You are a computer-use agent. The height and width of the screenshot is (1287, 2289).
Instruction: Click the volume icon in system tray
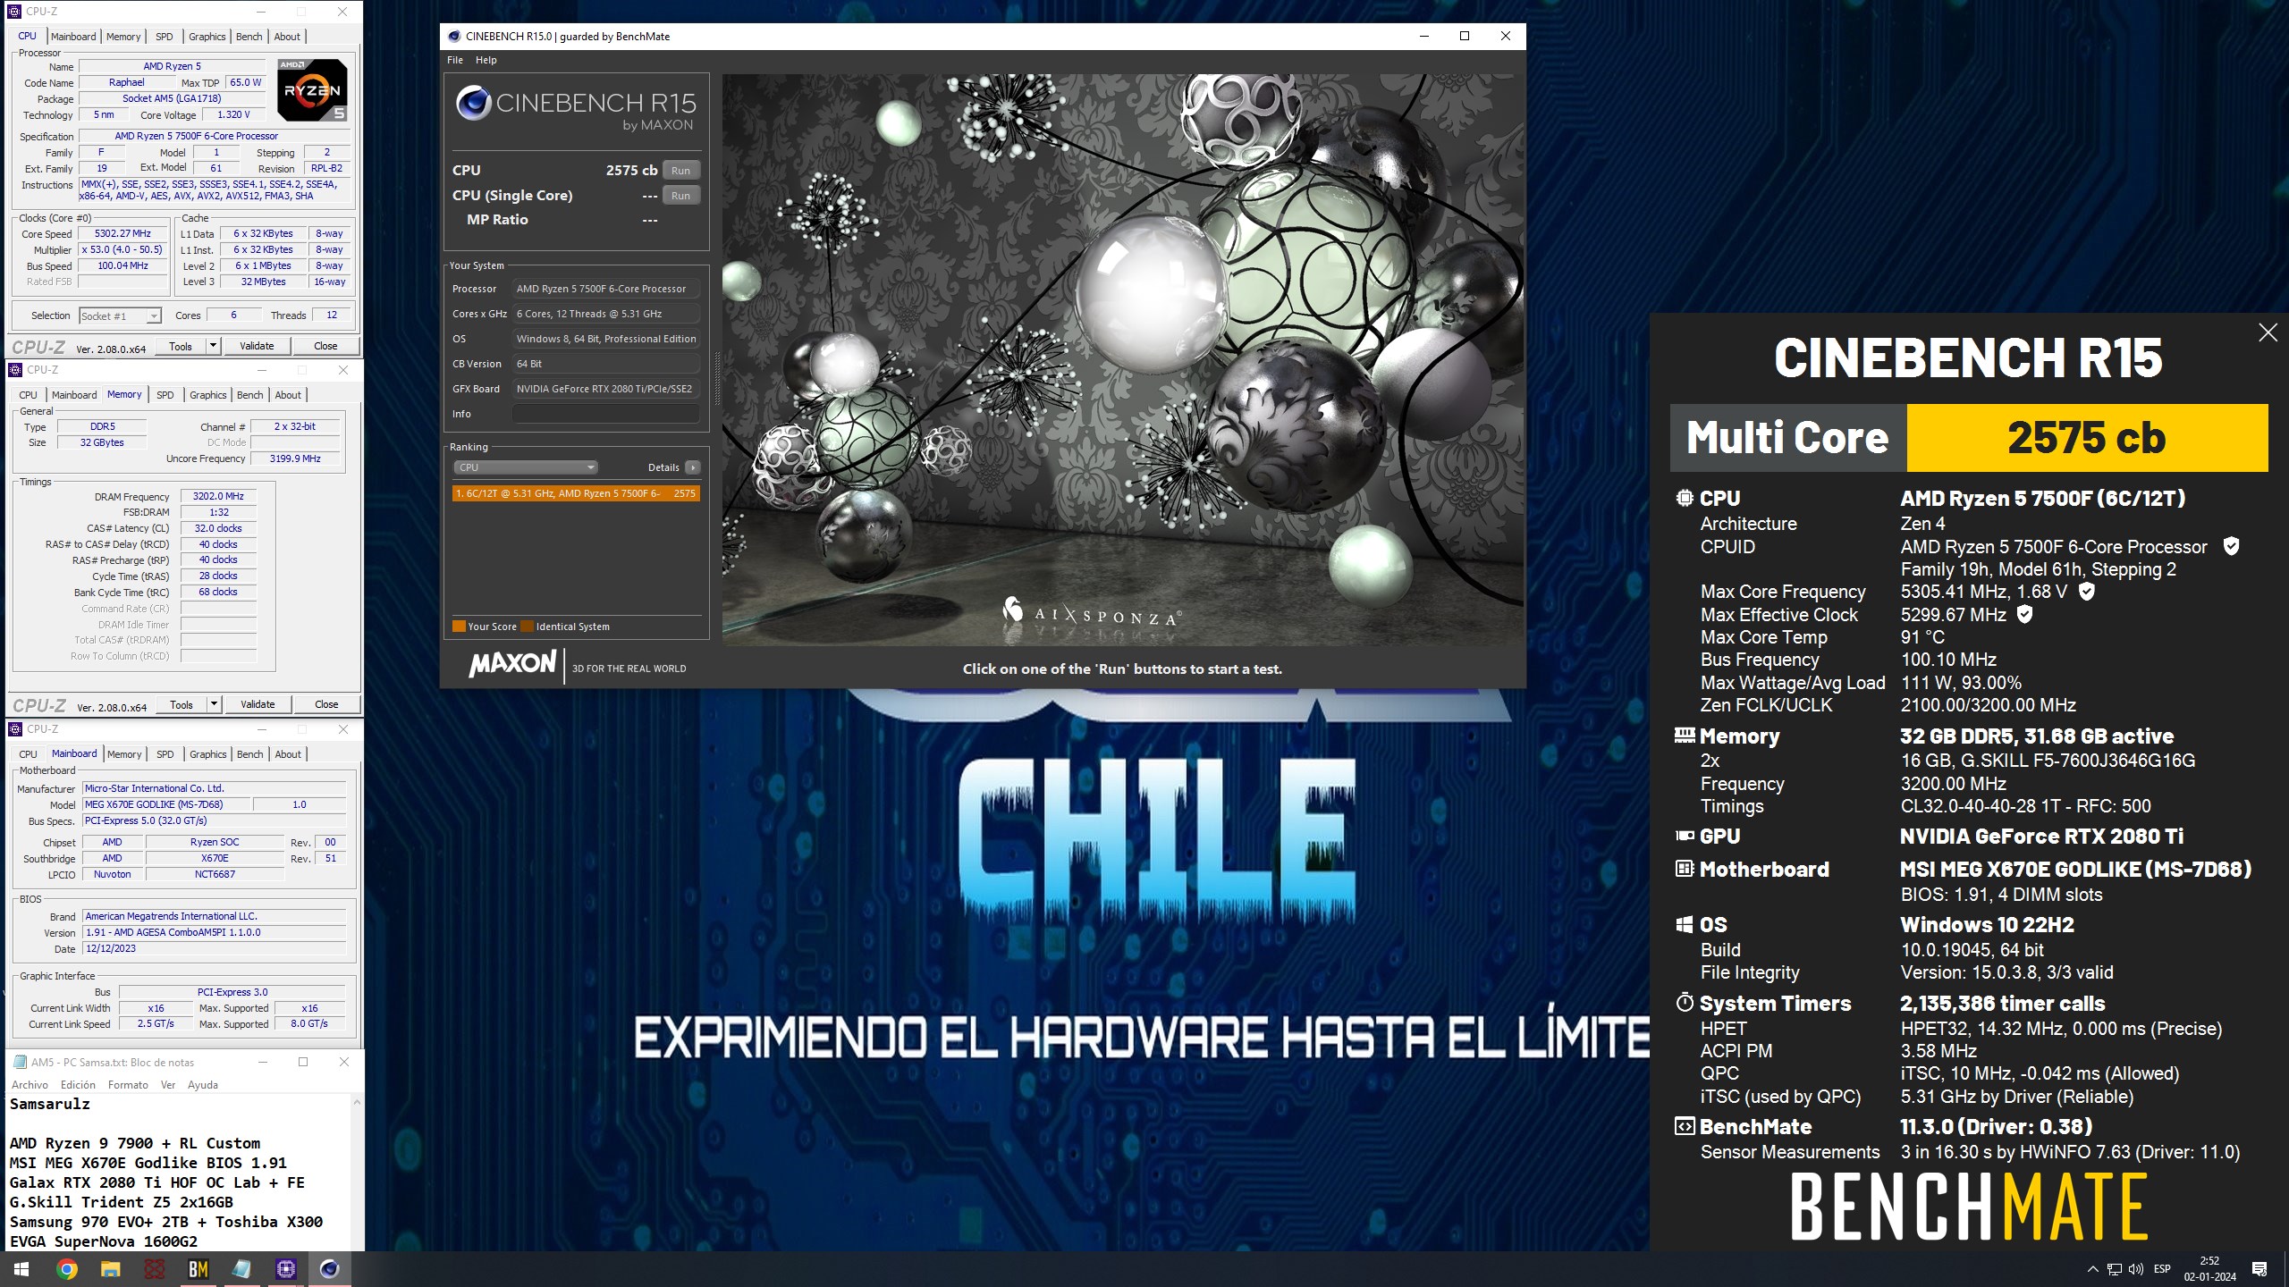click(x=2135, y=1269)
